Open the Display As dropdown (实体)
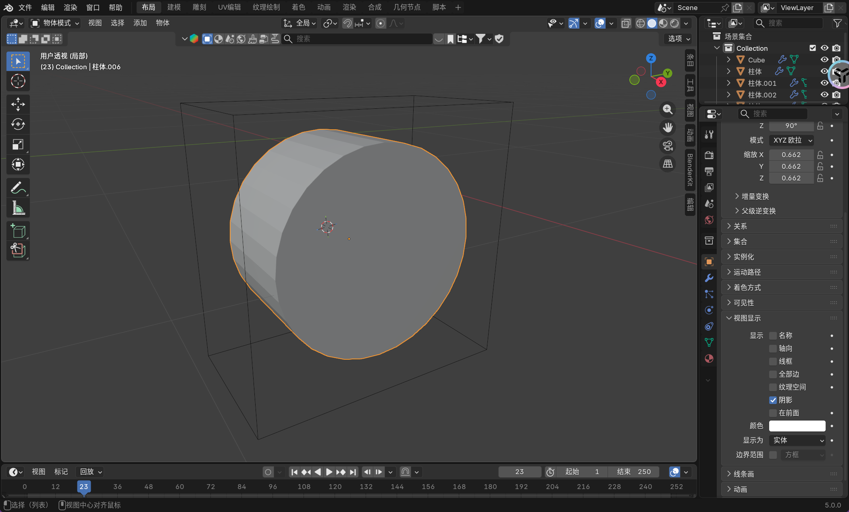Viewport: 849px width, 512px height. [797, 440]
